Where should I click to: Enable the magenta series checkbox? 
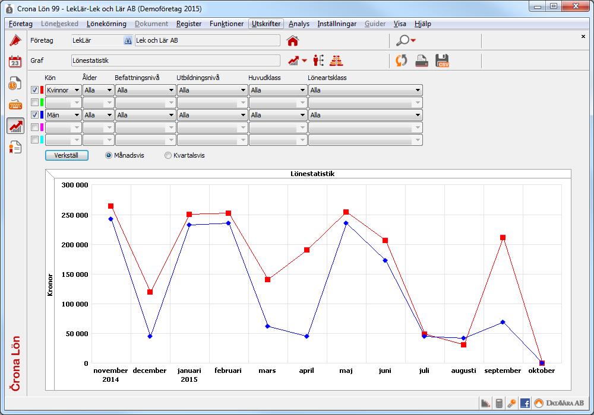pos(34,127)
